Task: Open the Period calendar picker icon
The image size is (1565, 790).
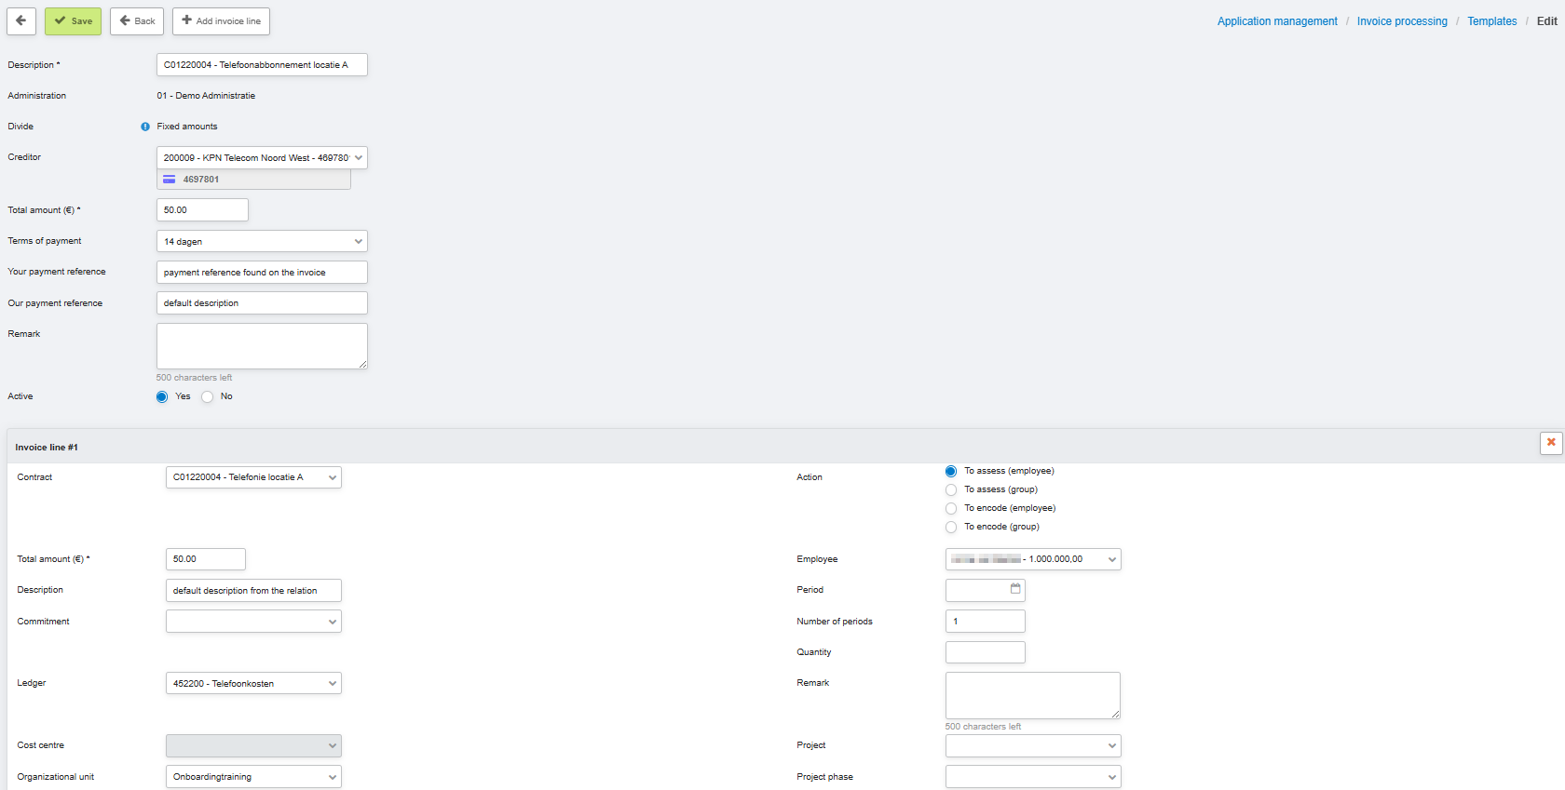Action: 1015,589
